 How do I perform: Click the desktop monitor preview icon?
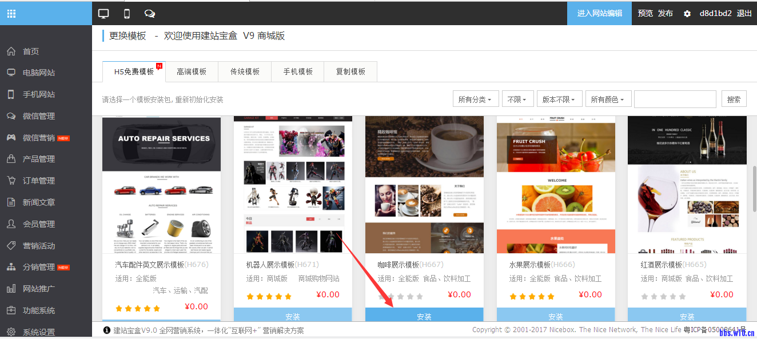pyautogui.click(x=103, y=14)
